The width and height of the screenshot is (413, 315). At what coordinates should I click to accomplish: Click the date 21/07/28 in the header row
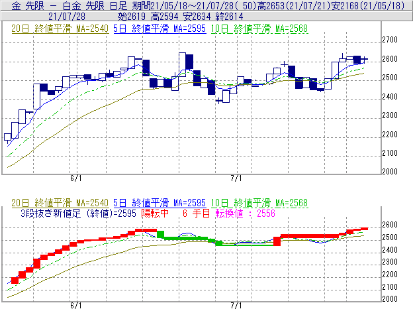pyautogui.click(x=67, y=17)
